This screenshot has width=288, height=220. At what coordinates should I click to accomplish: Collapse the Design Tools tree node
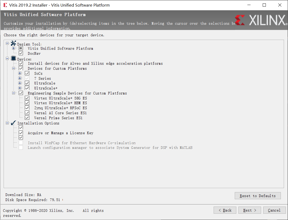(x=7, y=43)
